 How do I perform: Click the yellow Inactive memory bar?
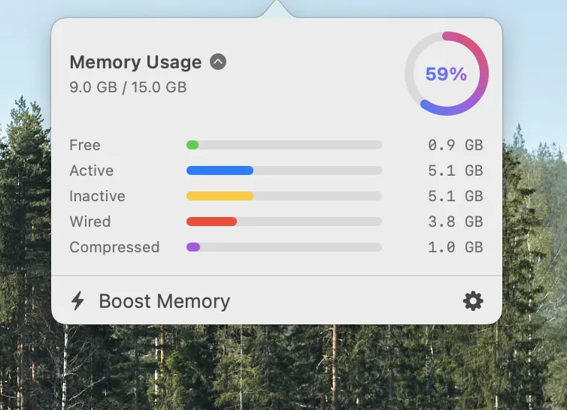(220, 196)
